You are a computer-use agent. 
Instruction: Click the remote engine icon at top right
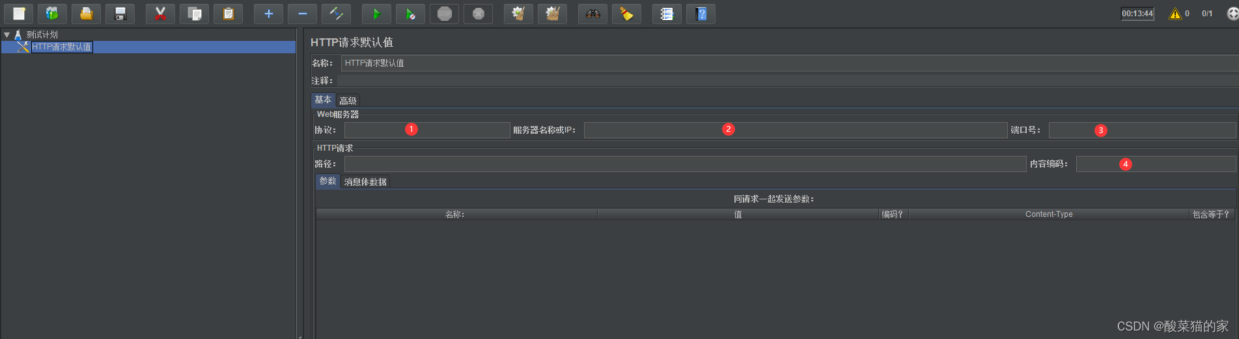click(1232, 14)
